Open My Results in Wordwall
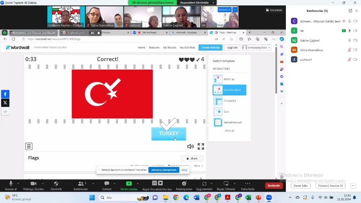 [x=170, y=47]
